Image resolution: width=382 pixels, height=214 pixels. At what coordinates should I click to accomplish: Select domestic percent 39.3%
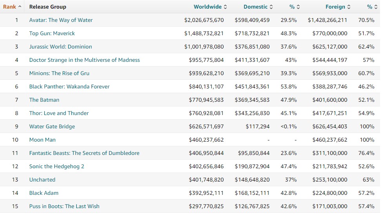point(289,73)
